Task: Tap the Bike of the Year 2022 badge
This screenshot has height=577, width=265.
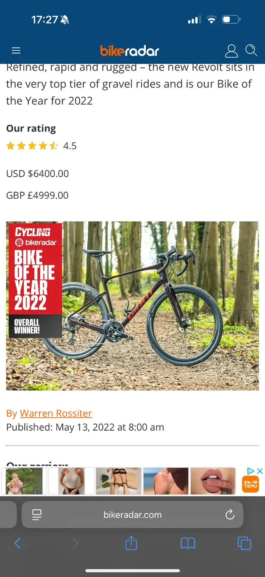Action: 36,280
